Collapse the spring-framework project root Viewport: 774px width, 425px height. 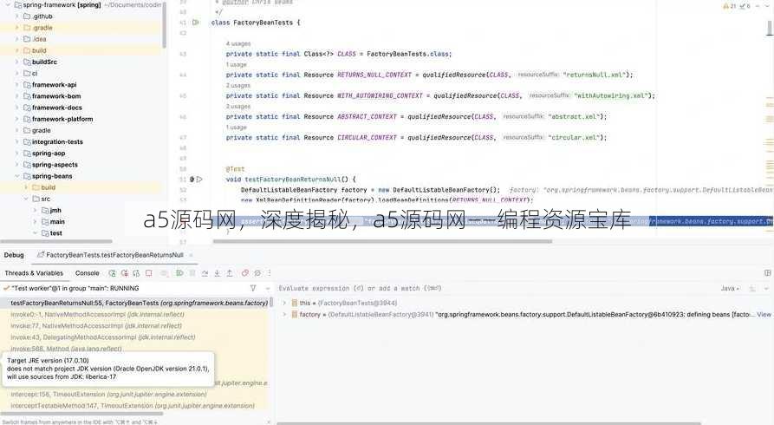(x=8, y=5)
